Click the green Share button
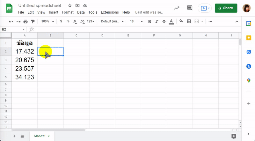Image resolution: width=255 pixels, height=141 pixels. (226, 8)
